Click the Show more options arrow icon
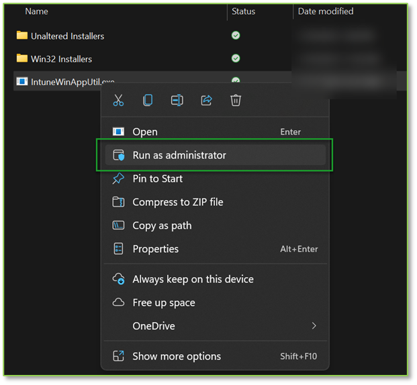417x385 pixels. pos(118,356)
